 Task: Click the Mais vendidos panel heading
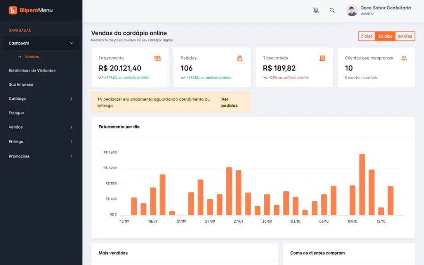tap(113, 253)
